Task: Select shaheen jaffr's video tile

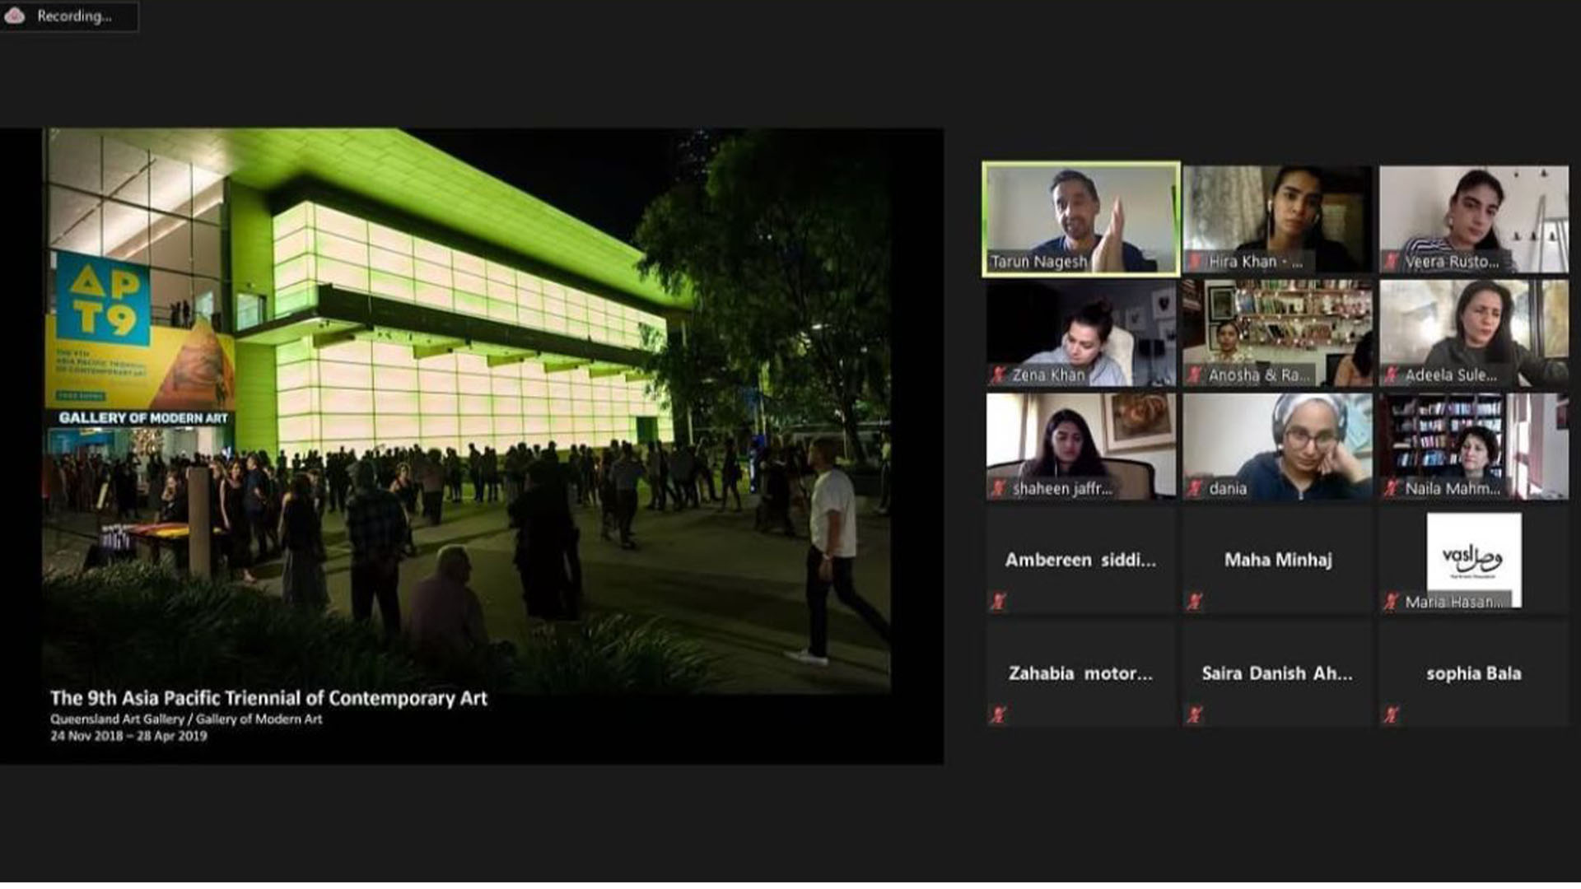Action: click(1081, 446)
